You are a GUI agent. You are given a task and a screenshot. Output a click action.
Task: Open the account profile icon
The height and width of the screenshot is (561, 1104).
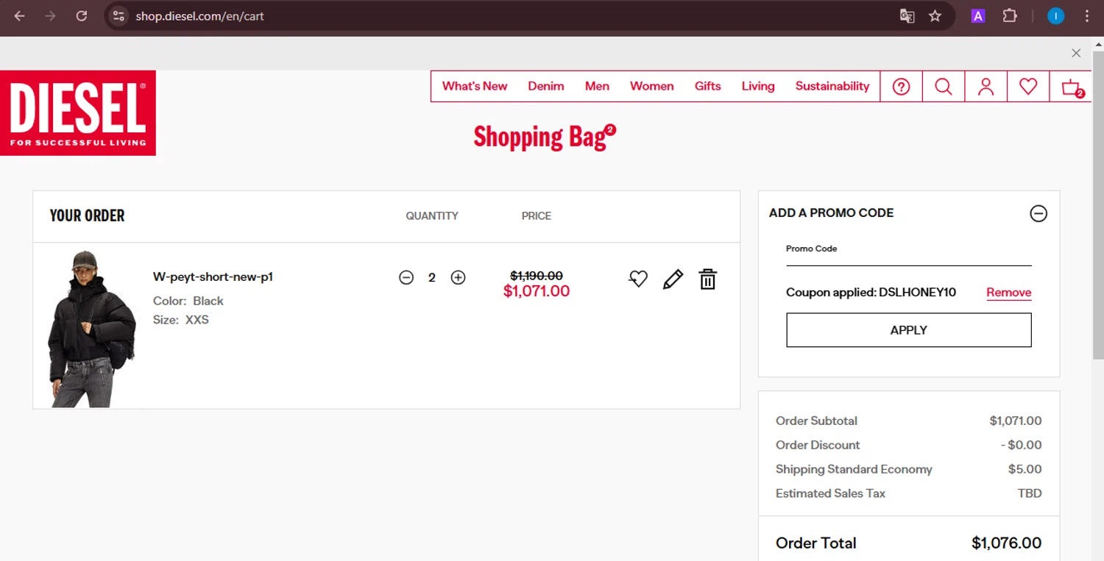986,87
